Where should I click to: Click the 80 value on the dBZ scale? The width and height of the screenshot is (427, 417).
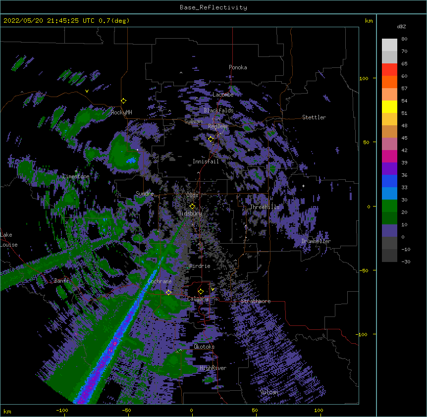404,39
